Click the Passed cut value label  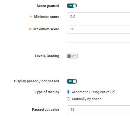46,109
